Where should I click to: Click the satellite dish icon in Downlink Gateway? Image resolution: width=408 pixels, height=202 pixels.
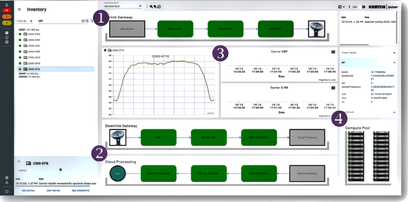(118, 138)
